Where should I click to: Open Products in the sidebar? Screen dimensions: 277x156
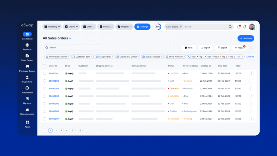point(27,47)
